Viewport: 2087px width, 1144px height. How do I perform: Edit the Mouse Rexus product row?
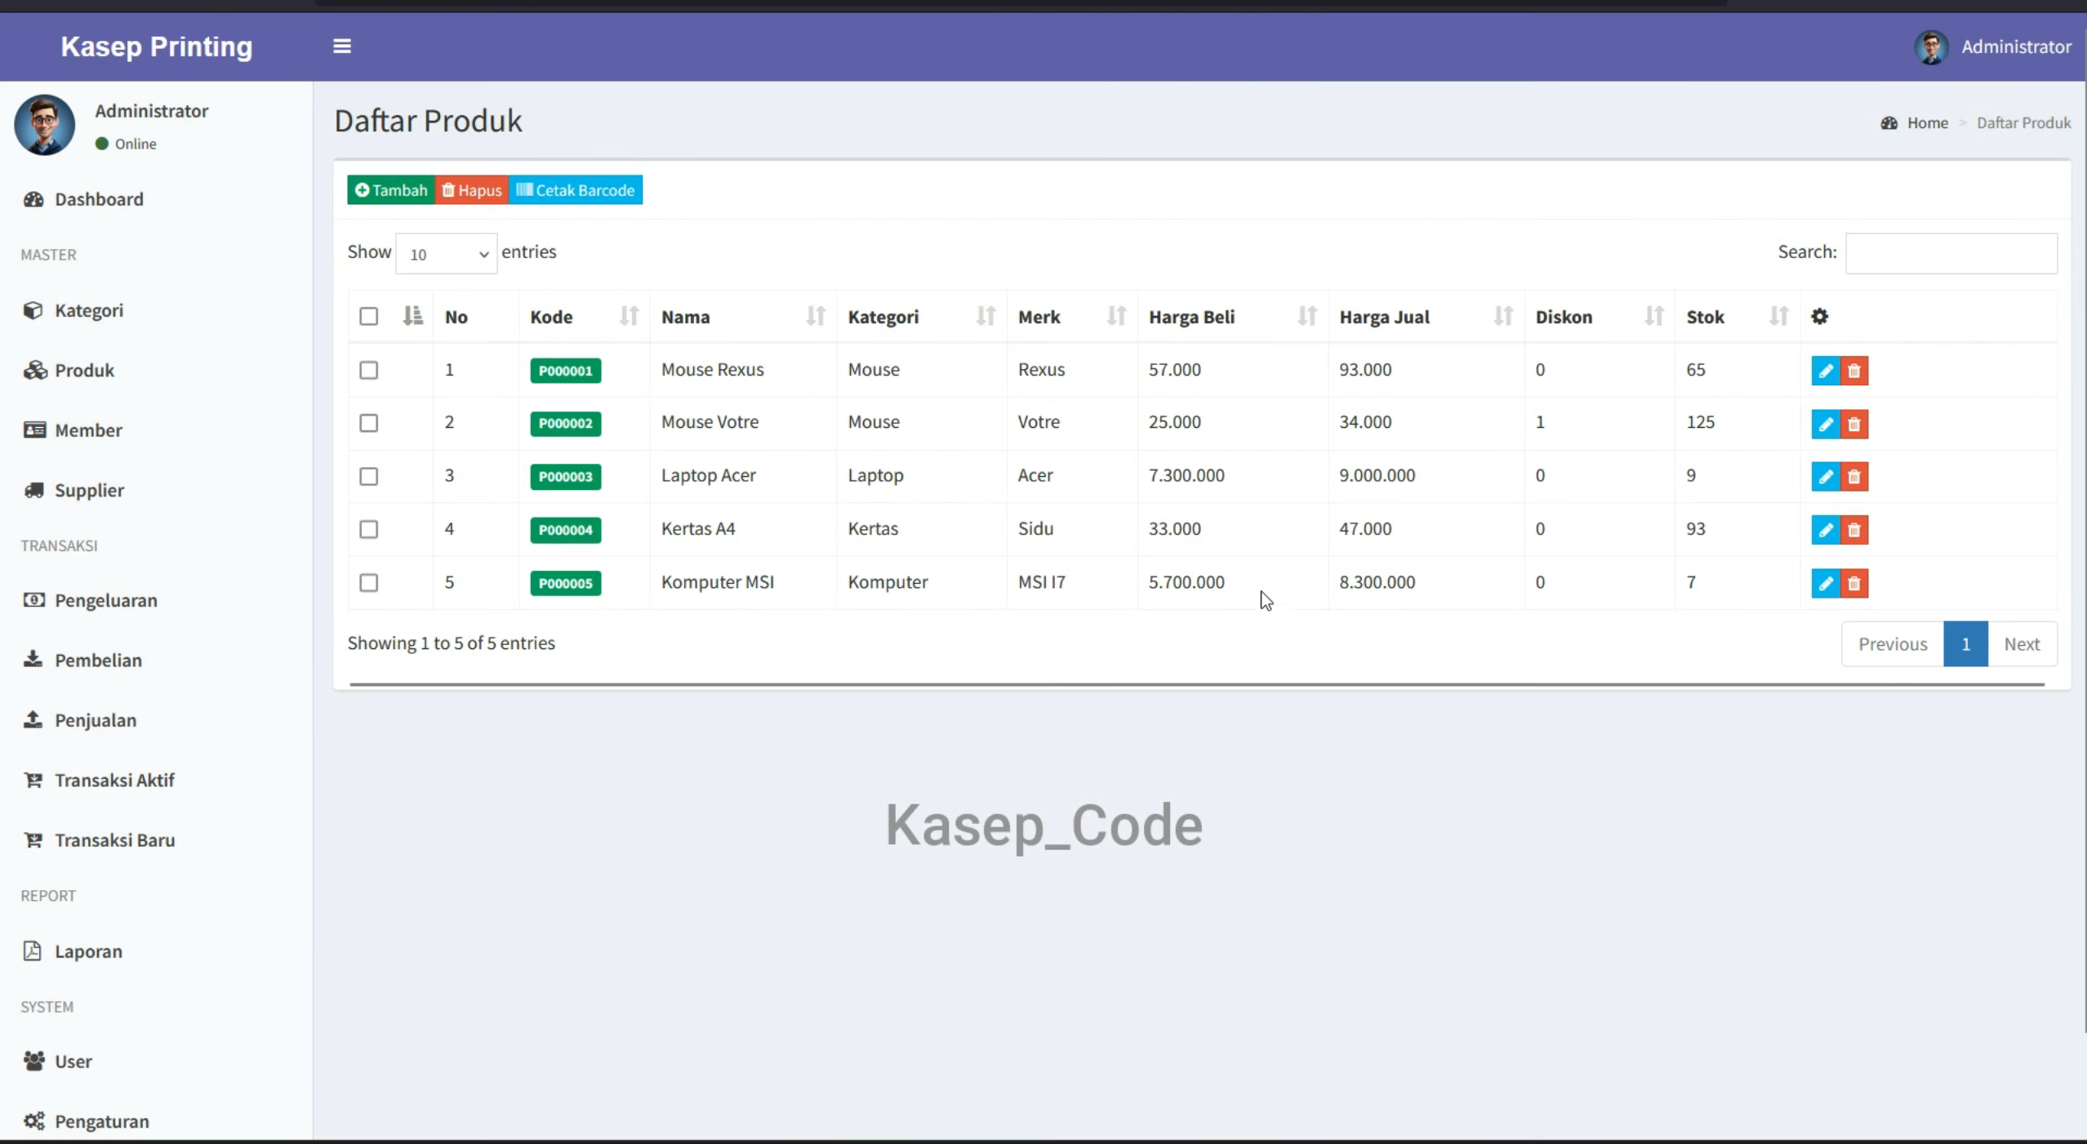click(x=1825, y=371)
